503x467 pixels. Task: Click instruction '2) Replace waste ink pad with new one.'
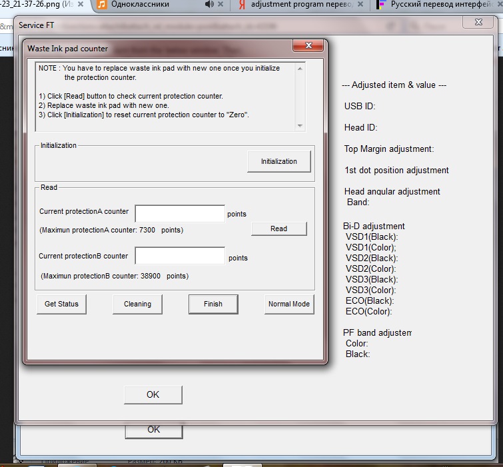[104, 105]
